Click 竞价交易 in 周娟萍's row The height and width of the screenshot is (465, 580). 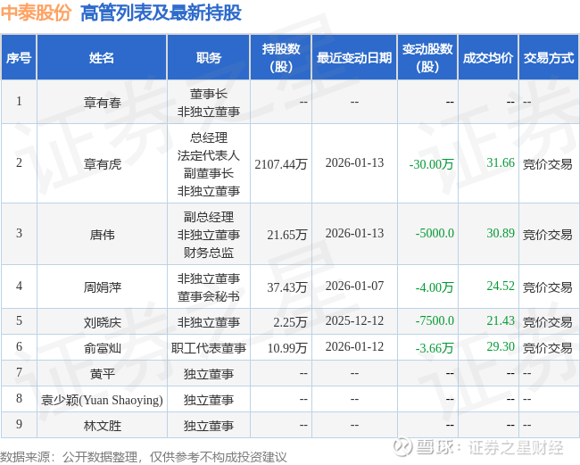tap(548, 287)
